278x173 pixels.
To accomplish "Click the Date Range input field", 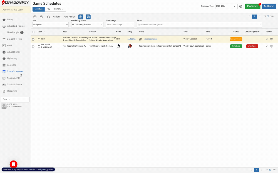I will 120,25.
